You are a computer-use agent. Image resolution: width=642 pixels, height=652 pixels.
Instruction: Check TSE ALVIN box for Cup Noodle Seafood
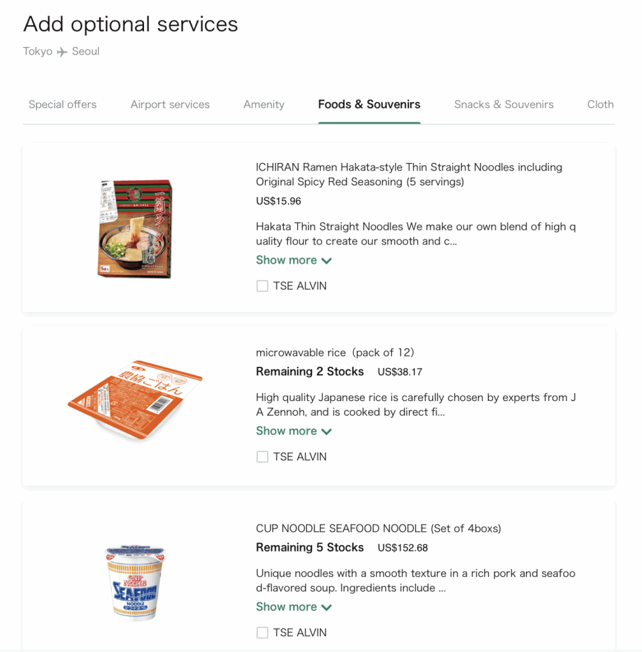click(262, 633)
